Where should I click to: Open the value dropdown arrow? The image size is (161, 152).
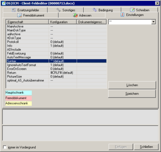click(x=154, y=22)
